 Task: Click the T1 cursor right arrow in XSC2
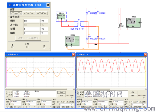pyautogui.click(x=11, y=92)
